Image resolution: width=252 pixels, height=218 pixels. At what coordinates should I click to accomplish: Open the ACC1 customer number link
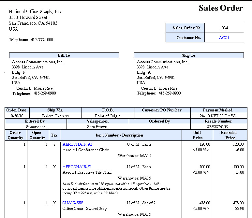(x=224, y=38)
